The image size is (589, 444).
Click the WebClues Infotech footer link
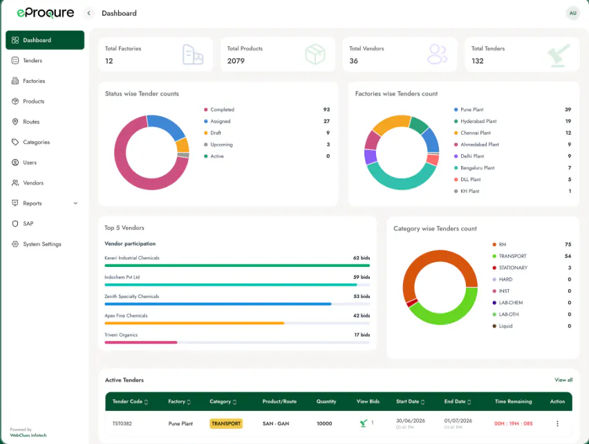[x=28, y=435]
